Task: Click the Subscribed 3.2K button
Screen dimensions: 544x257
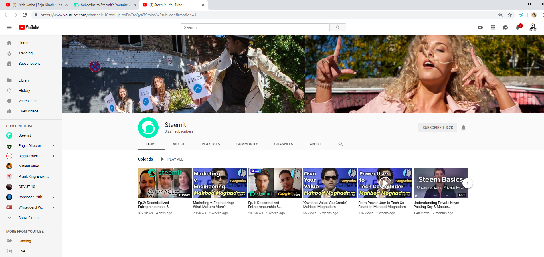Action: (438, 128)
